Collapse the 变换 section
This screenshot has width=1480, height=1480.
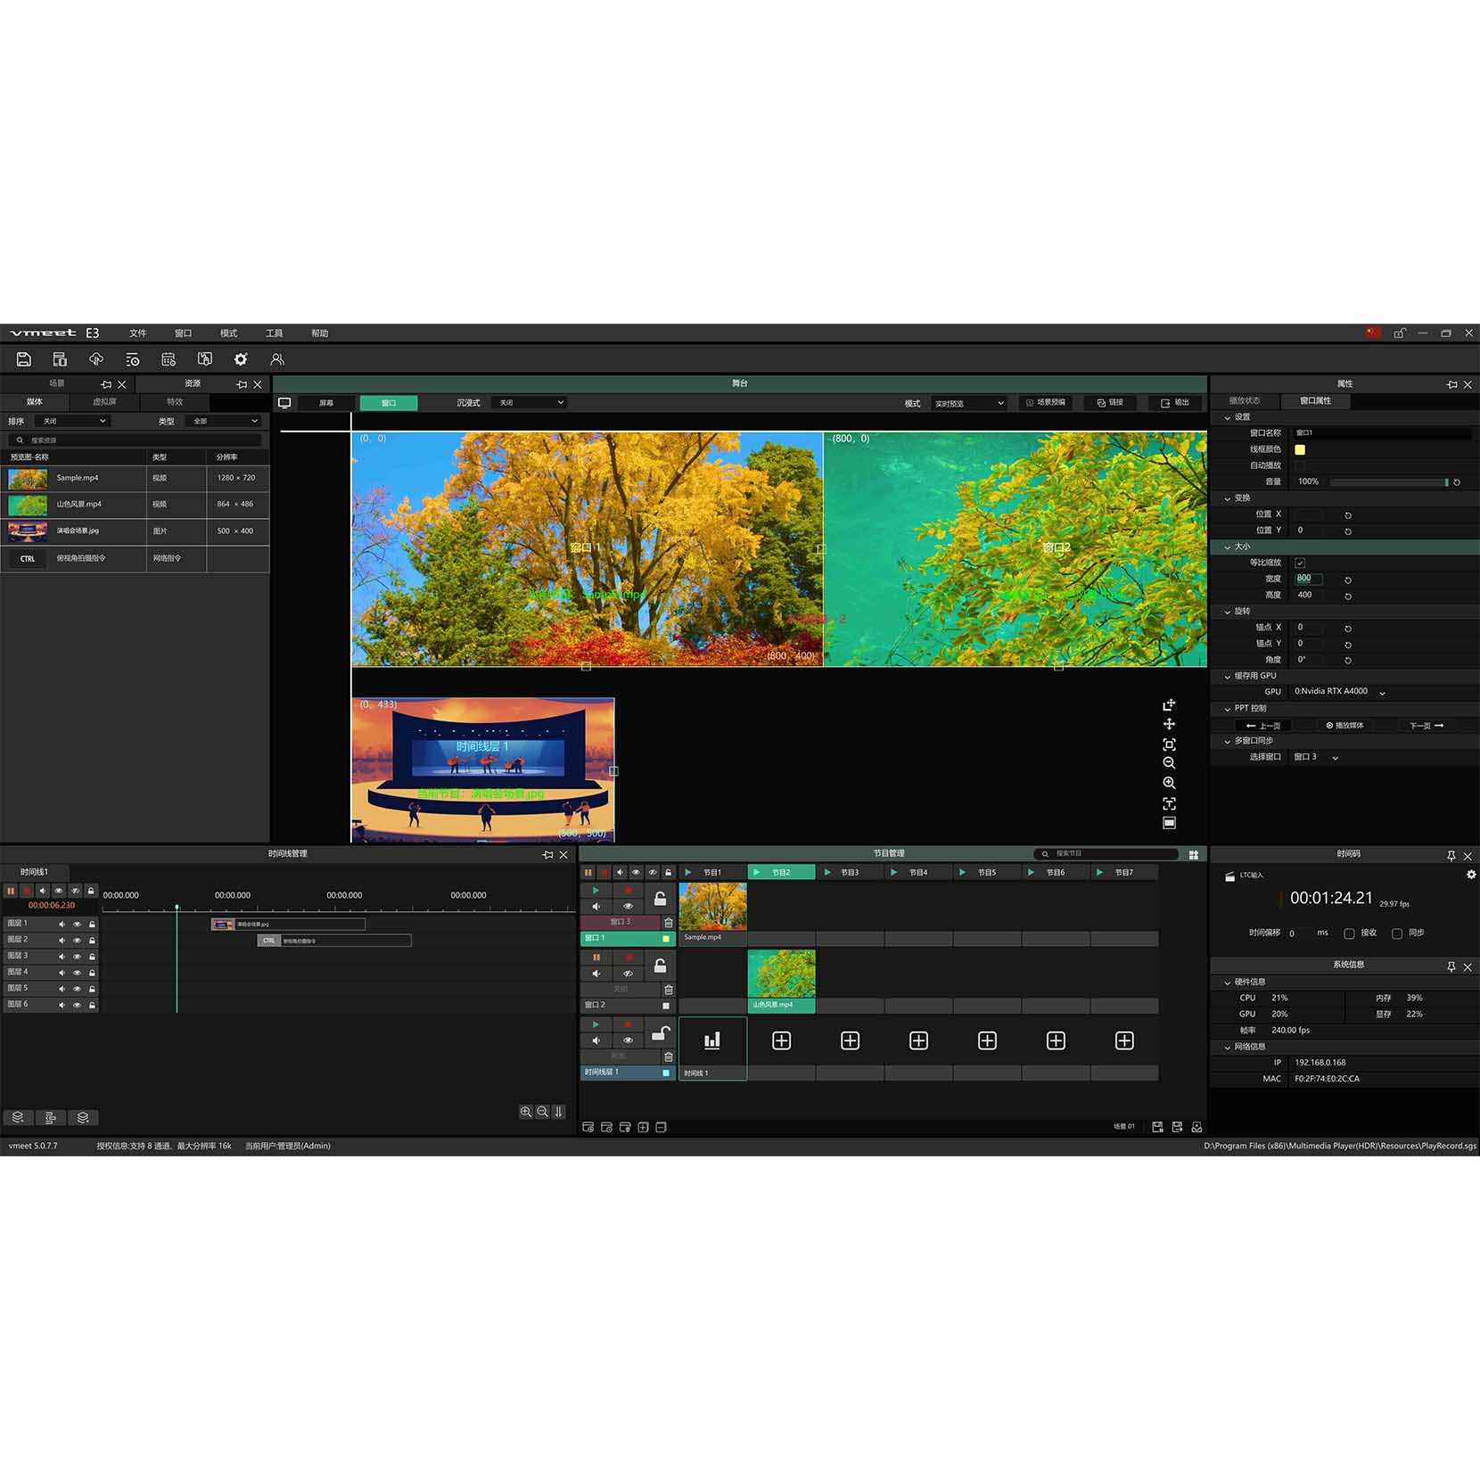(1228, 498)
